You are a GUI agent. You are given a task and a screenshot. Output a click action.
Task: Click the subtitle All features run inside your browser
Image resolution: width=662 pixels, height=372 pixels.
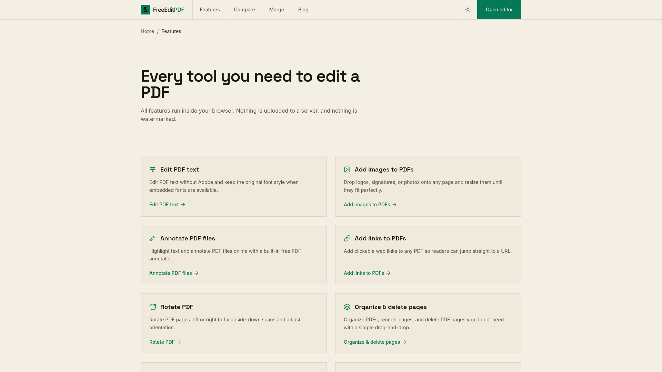point(249,115)
